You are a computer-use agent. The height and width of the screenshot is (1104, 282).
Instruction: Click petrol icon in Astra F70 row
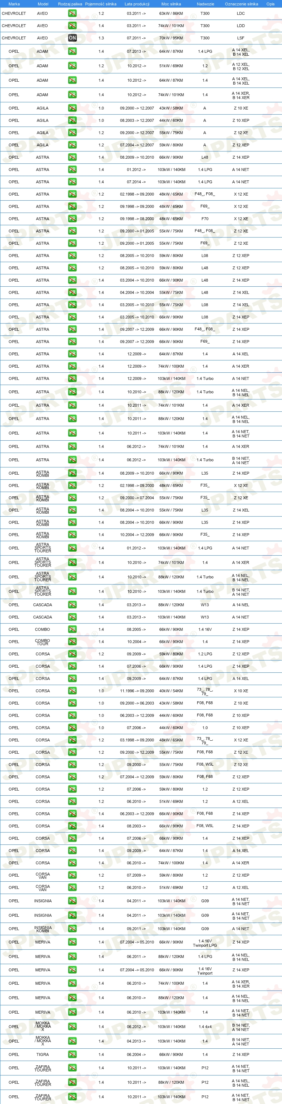(x=72, y=219)
